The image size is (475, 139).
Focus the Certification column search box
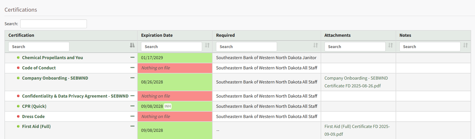(x=39, y=47)
